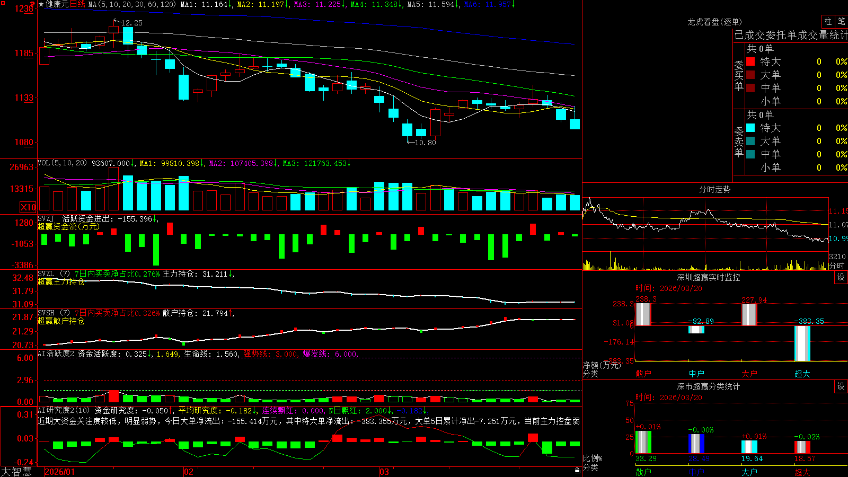
Task: Click the VOL(5,10,20) indicator label
Action: coord(62,163)
